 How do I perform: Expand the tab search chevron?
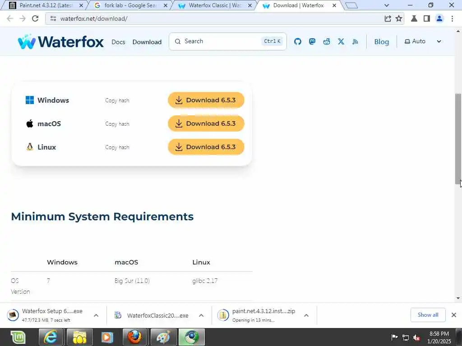point(387,5)
